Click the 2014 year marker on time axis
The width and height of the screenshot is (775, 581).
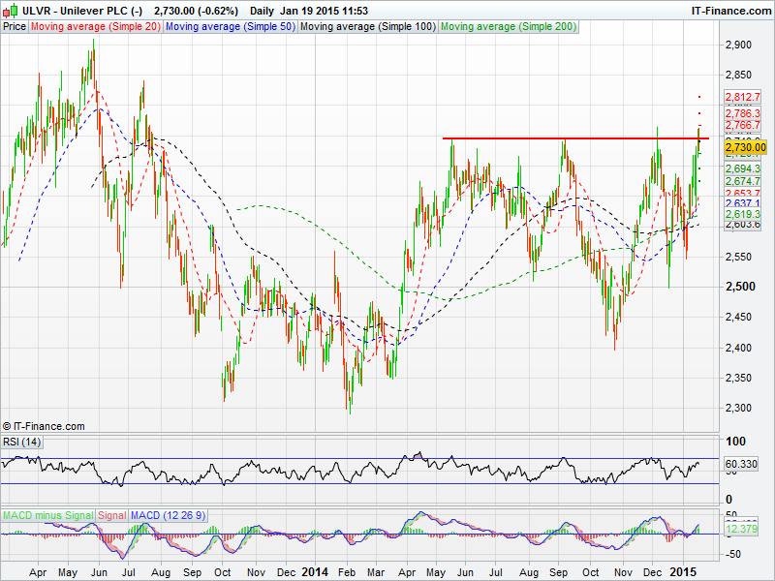pyautogui.click(x=318, y=572)
